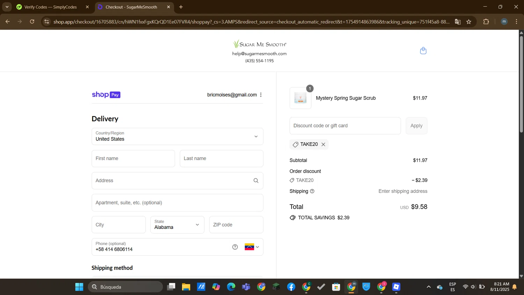Click the taskbar Búsqueda search box
This screenshot has width=524, height=295.
(x=125, y=287)
